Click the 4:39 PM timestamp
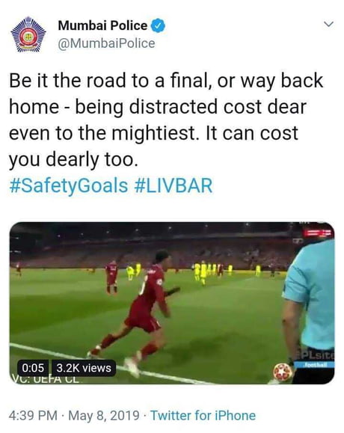Viewport: 344px width, 433px height. tap(33, 416)
